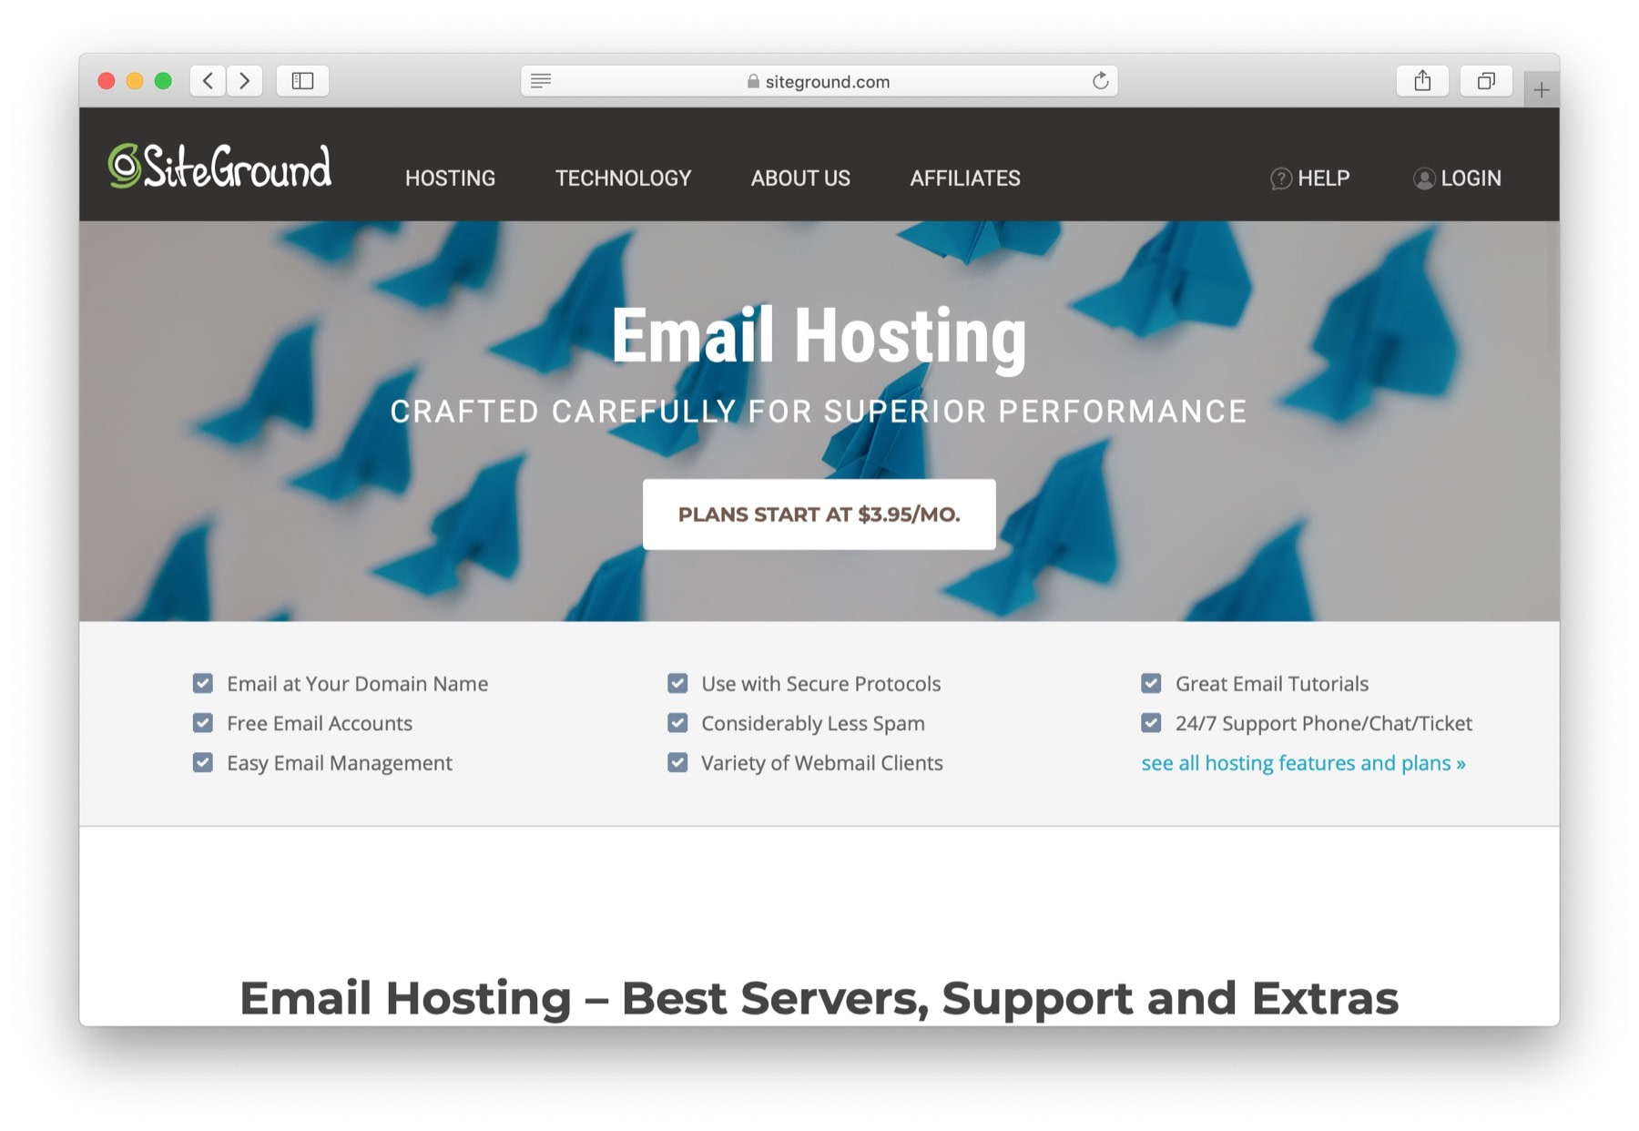Click checkbox beside Easy Email Management
1639x1131 pixels.
pyautogui.click(x=203, y=762)
